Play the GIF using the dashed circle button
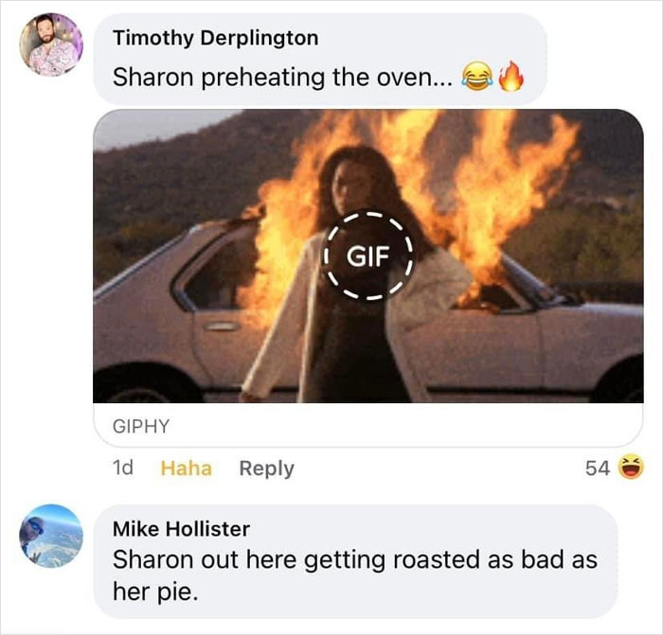 367,256
